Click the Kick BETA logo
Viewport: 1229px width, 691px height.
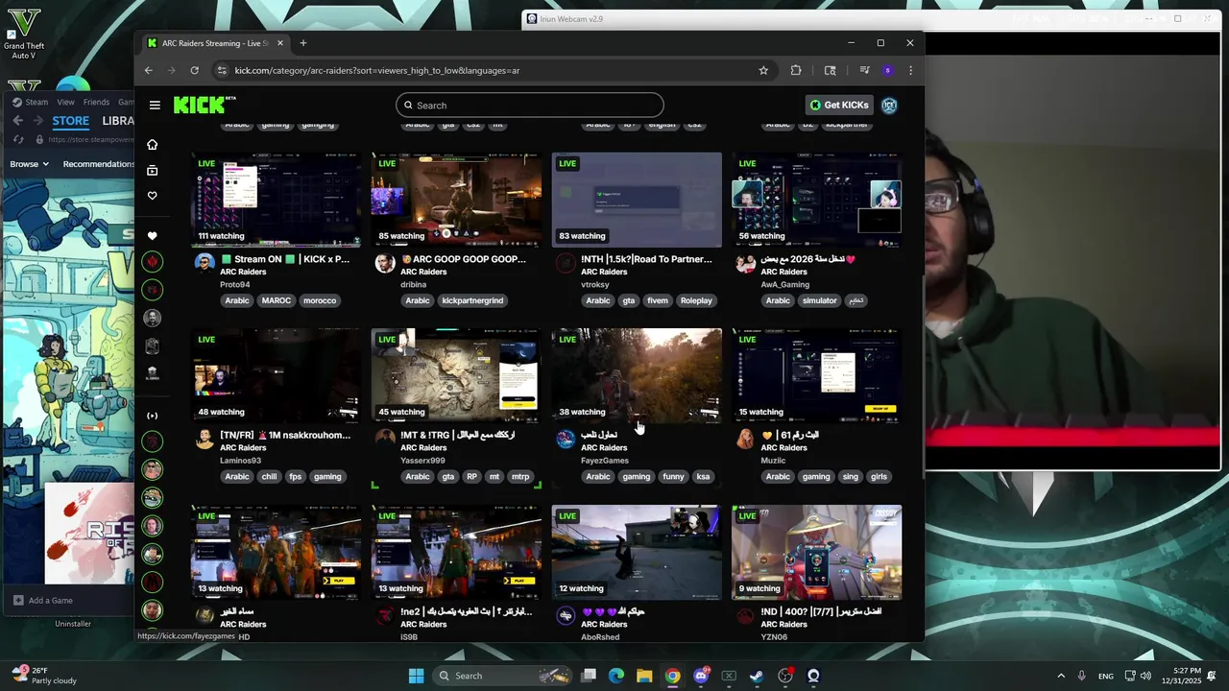tap(204, 105)
